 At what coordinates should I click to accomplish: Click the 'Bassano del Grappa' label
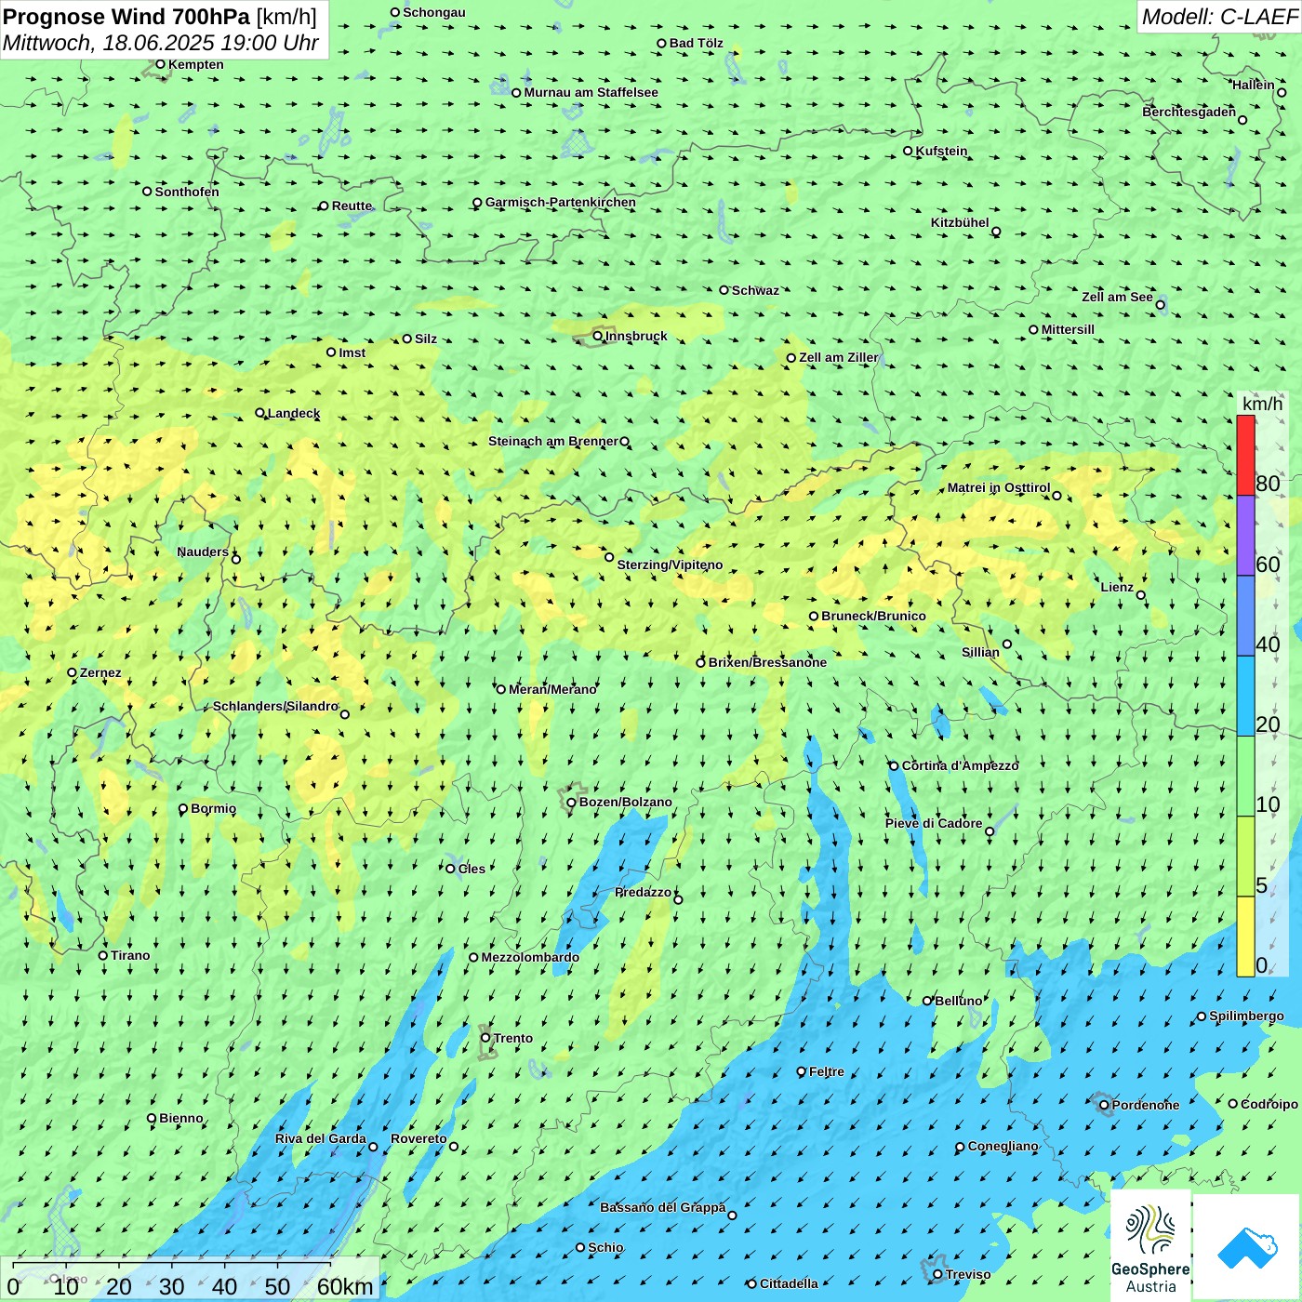tap(662, 1207)
